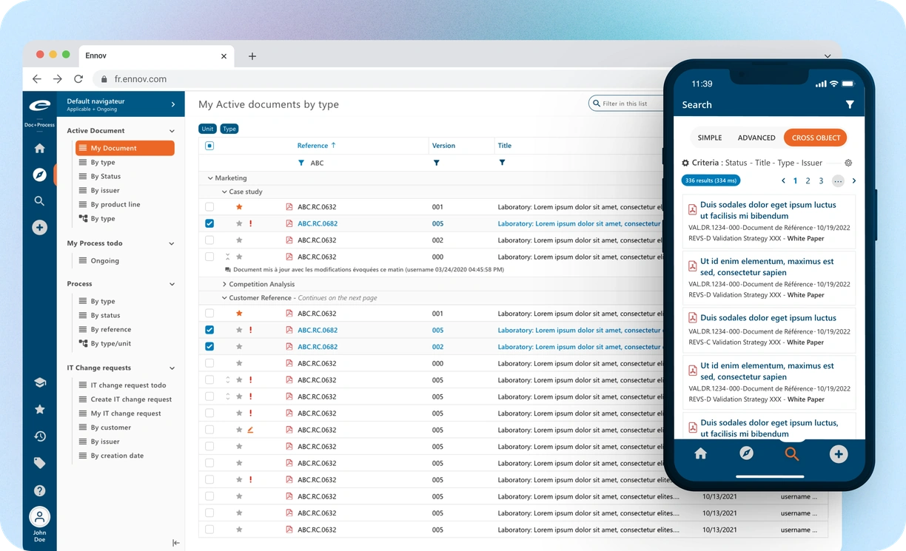Click the Reference column filter icon

click(301, 163)
